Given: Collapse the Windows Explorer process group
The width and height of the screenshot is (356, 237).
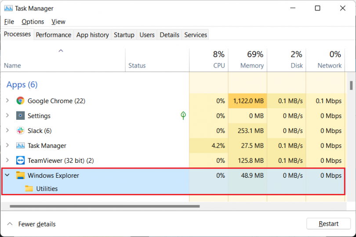Looking at the screenshot, I should click(x=7, y=176).
